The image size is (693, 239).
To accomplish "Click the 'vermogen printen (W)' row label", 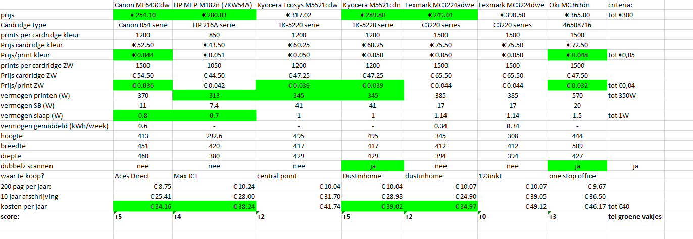I will pyautogui.click(x=57, y=96).
